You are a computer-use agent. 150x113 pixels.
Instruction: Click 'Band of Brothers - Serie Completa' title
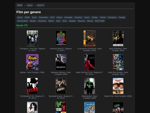tap(118, 49)
